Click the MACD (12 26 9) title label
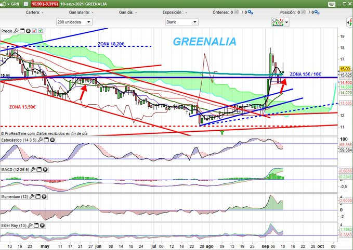The width and height of the screenshot is (353, 250). [x=15, y=170]
